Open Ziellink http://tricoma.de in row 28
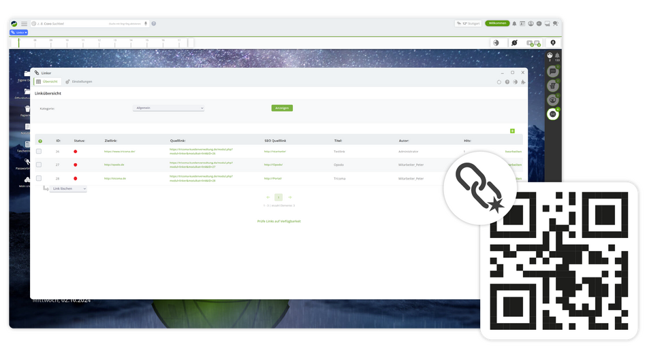This screenshot has width=647, height=353. (x=114, y=178)
